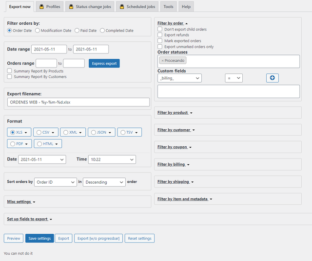Expand XLS format options arrow
The image size is (312, 261).
point(26,133)
